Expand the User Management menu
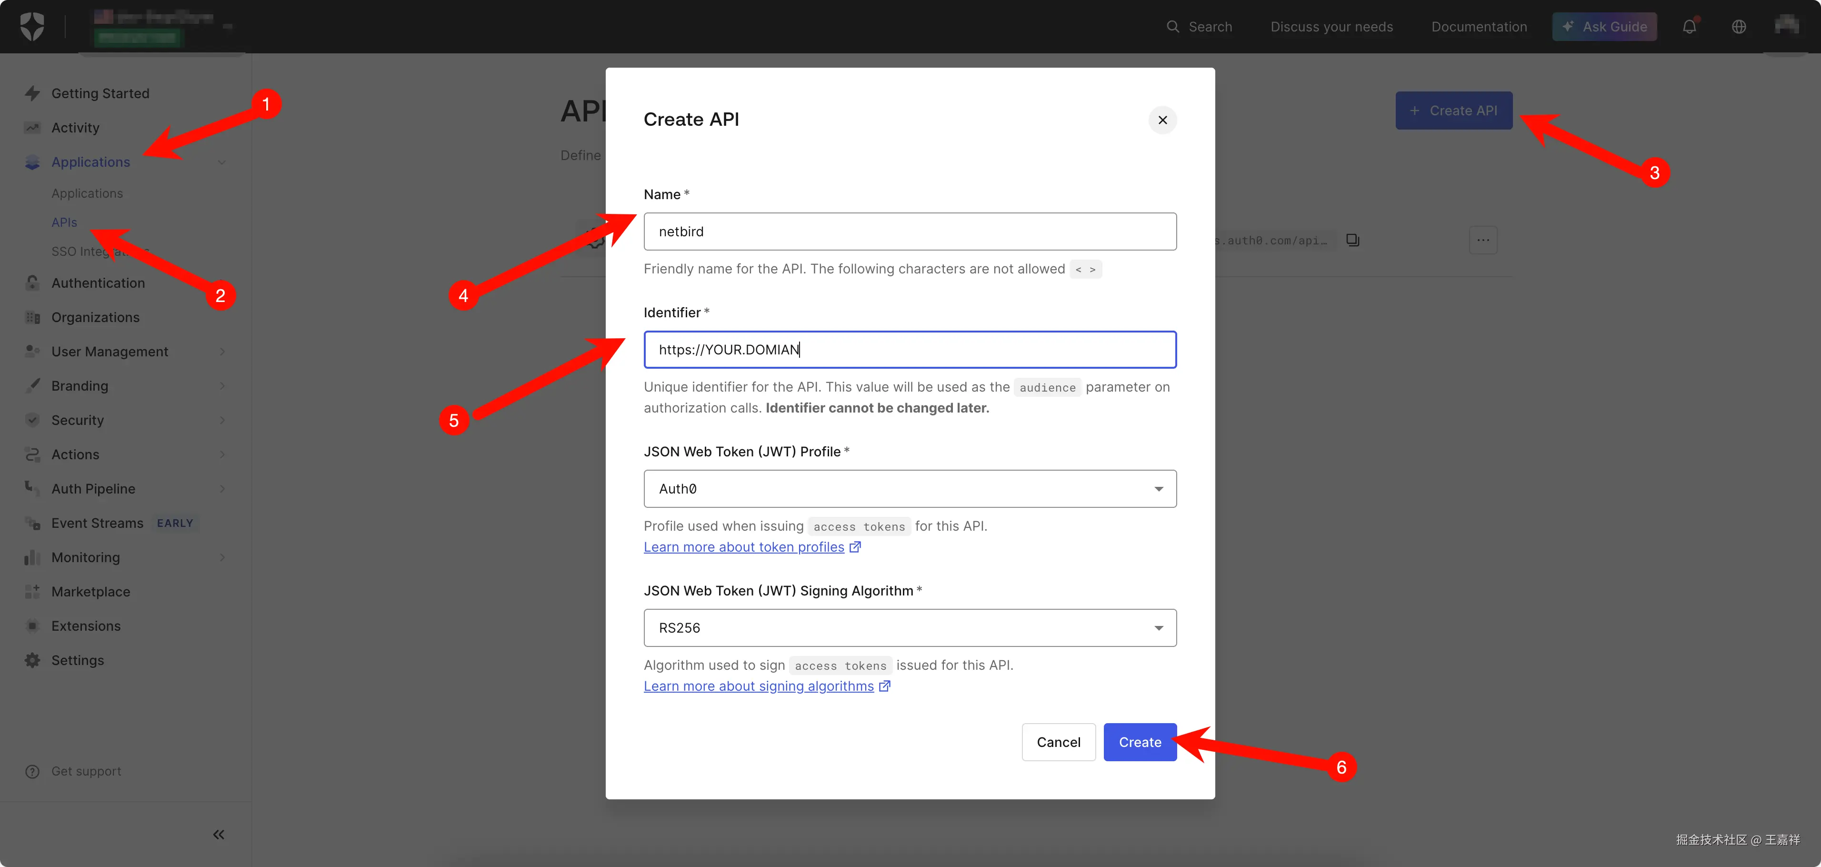1821x867 pixels. click(110, 352)
